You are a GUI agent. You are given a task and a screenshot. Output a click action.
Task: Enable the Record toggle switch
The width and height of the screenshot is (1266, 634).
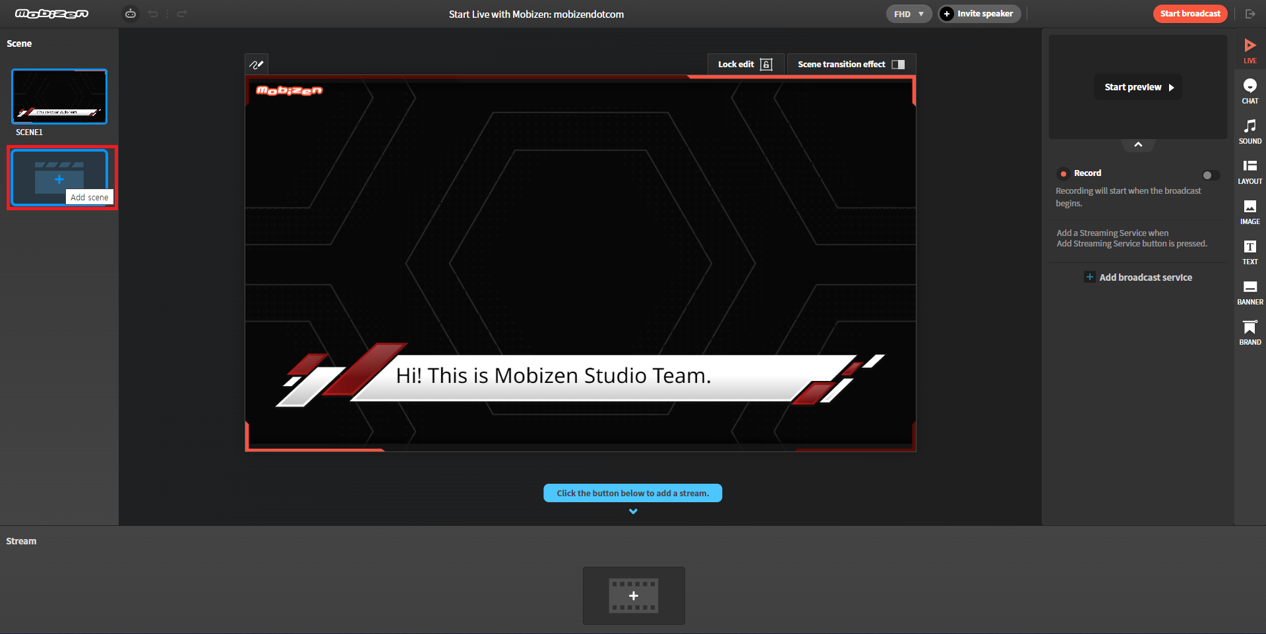pyautogui.click(x=1211, y=175)
